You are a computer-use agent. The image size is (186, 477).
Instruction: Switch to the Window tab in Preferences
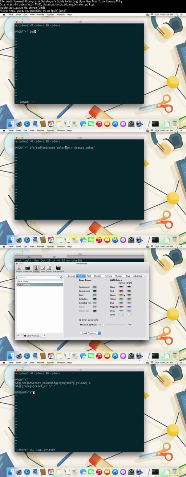(x=98, y=276)
